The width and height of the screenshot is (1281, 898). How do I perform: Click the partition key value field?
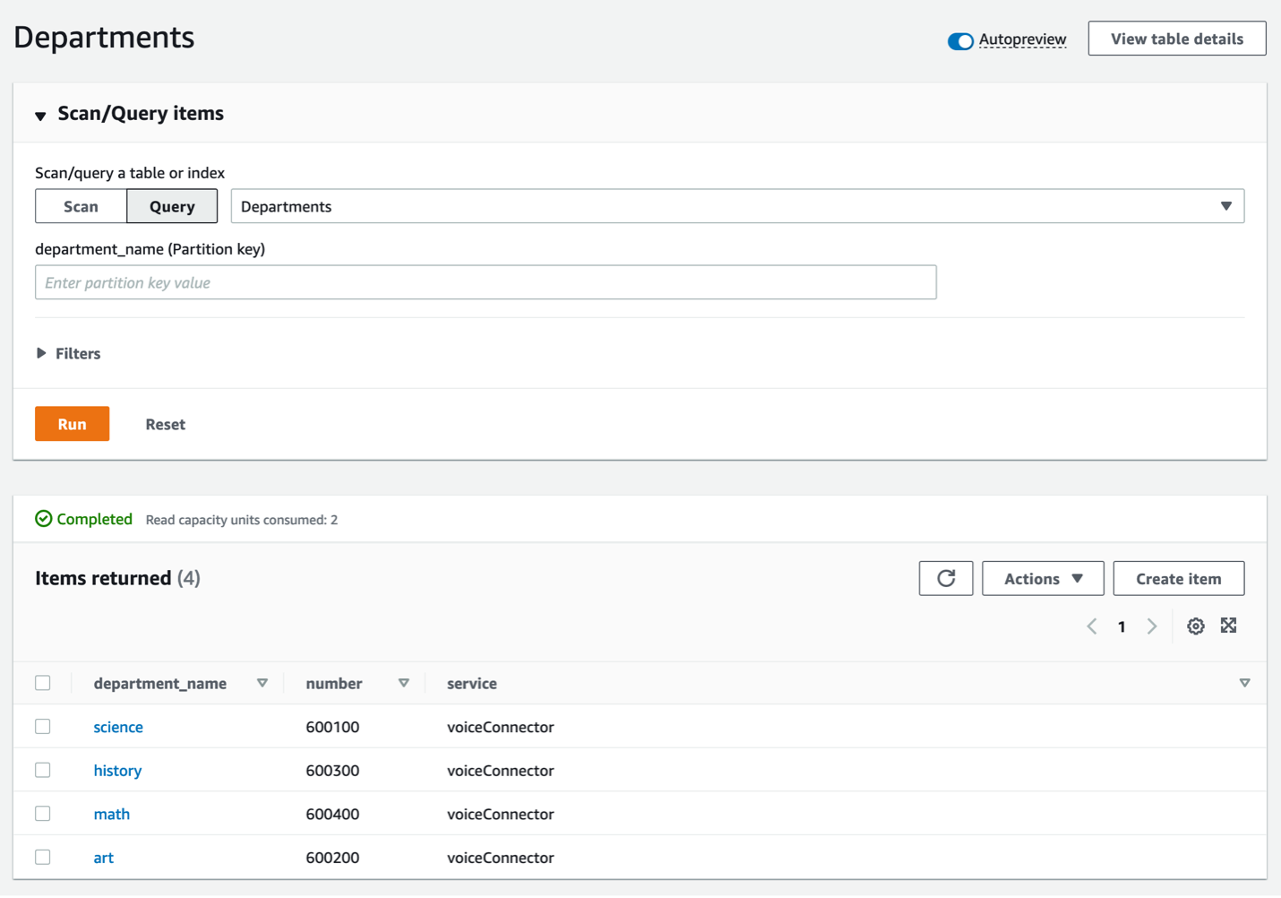[485, 281]
